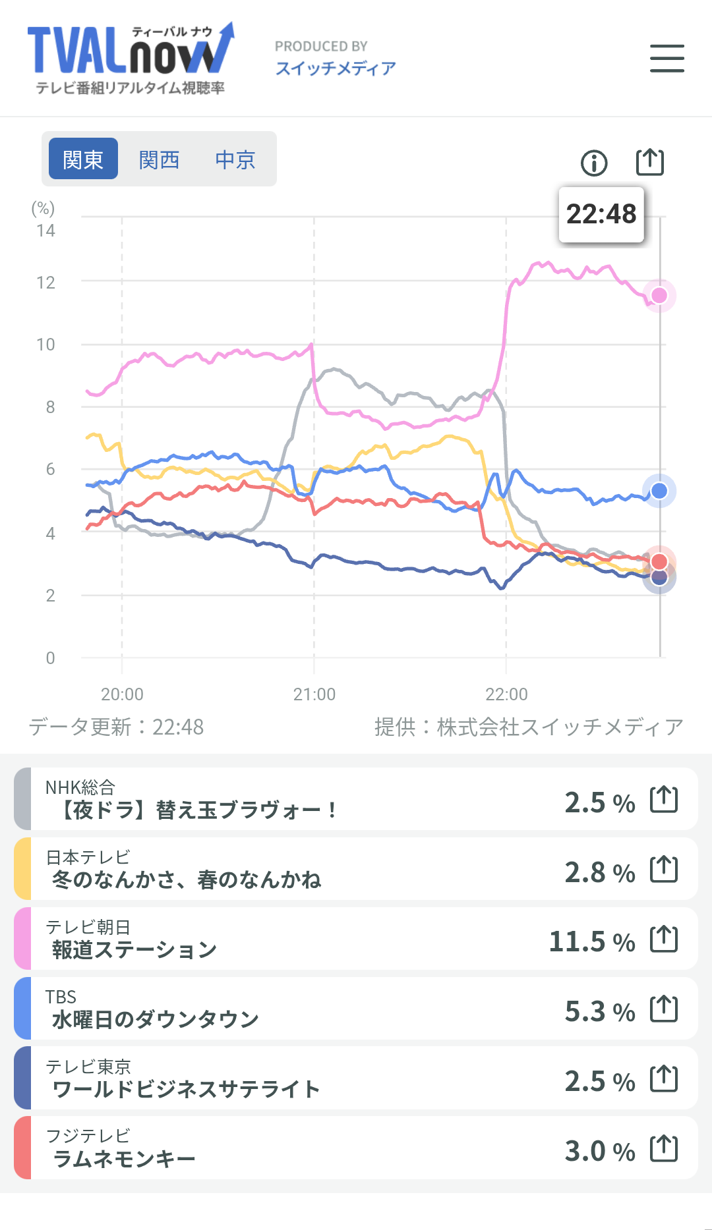
Task: Share the NHK総合 program rating
Action: click(x=663, y=799)
